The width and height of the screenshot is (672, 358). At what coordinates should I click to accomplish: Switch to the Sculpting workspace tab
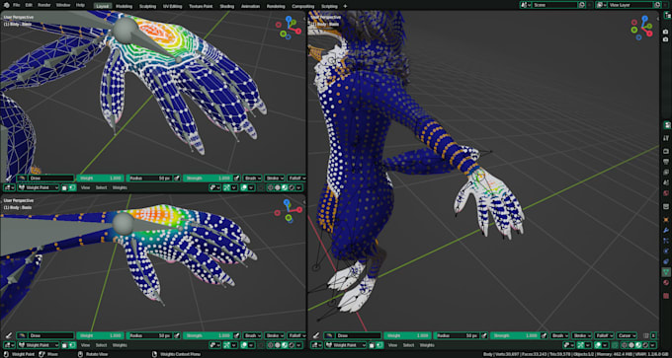[x=148, y=7]
